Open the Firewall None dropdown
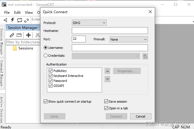 (129, 39)
